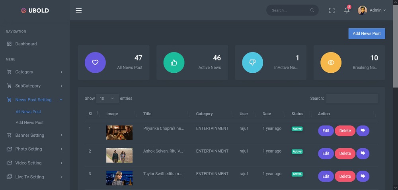The height and width of the screenshot is (190, 398).
Task: Click the Active badge in row 2
Action: 297,151
